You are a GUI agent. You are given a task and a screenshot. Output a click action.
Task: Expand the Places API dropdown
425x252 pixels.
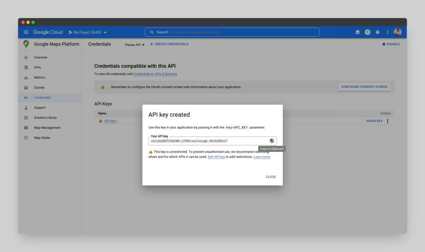coord(134,45)
